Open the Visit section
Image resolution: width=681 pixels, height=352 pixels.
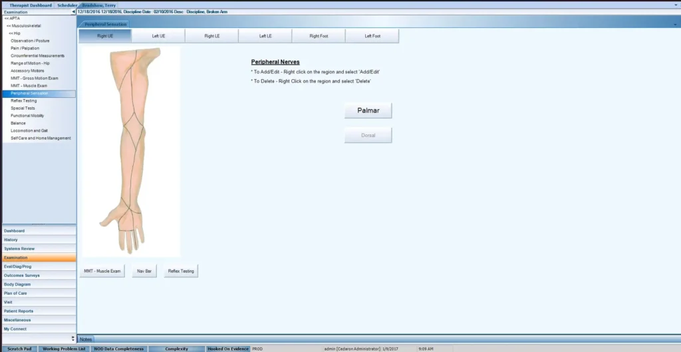[x=39, y=302]
